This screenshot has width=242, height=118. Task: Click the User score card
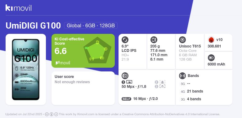click(x=83, y=88)
